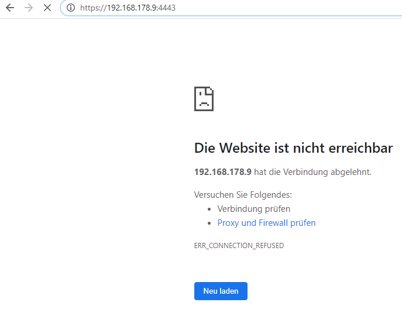
Task: Select the 'Die Website ist nicht erreichbar' heading
Action: pos(293,148)
